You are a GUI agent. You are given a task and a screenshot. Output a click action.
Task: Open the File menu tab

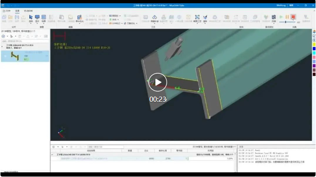click(7, 11)
